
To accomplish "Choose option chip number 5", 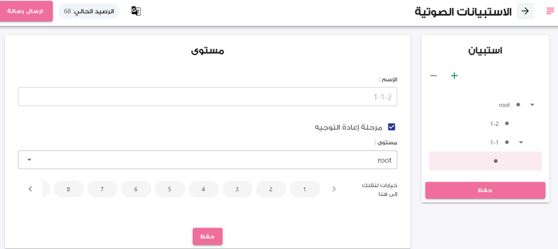I will 170,189.
